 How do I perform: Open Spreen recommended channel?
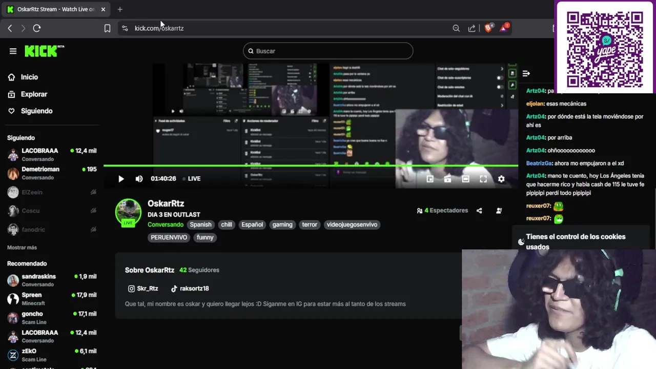tap(52, 299)
